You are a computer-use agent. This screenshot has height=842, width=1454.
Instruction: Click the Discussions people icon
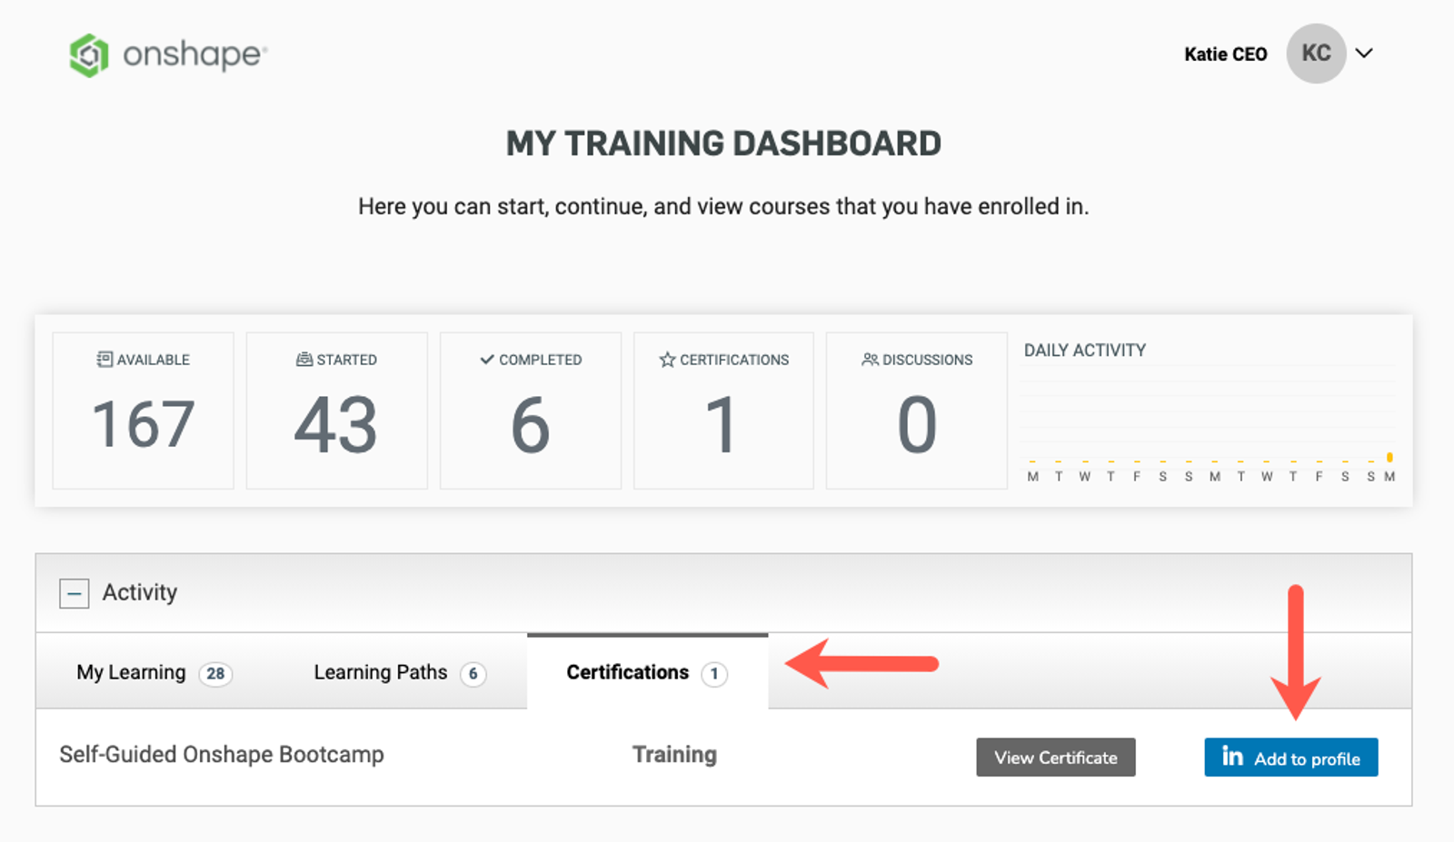[870, 360]
